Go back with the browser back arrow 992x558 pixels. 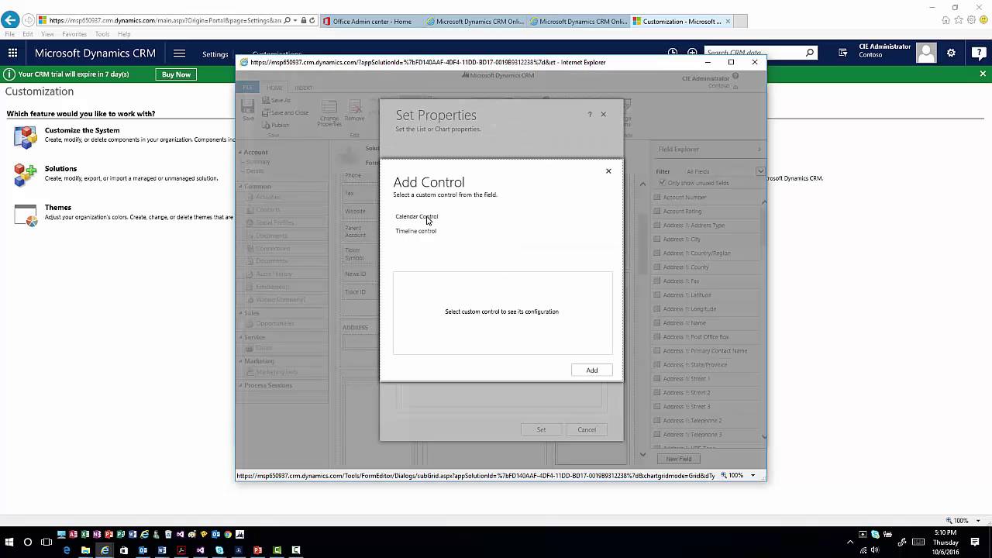(x=11, y=20)
